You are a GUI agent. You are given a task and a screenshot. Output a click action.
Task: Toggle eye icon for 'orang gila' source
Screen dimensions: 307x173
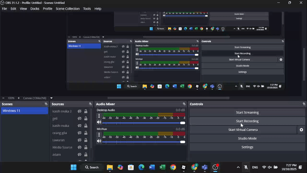pyautogui.click(x=79, y=133)
